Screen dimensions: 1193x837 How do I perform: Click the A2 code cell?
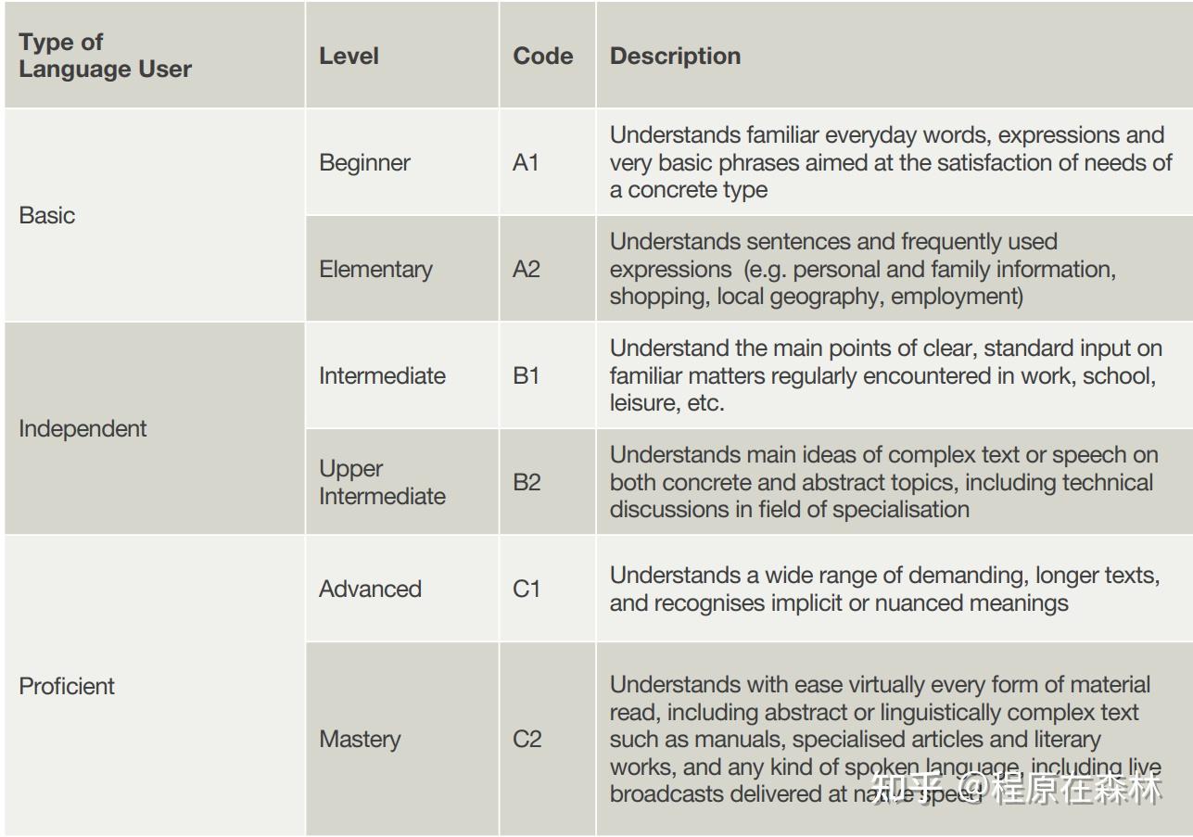pos(526,269)
